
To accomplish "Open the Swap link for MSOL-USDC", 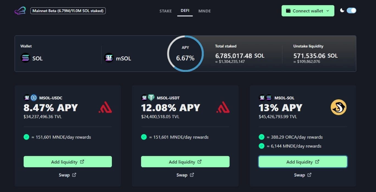I will [67, 175].
